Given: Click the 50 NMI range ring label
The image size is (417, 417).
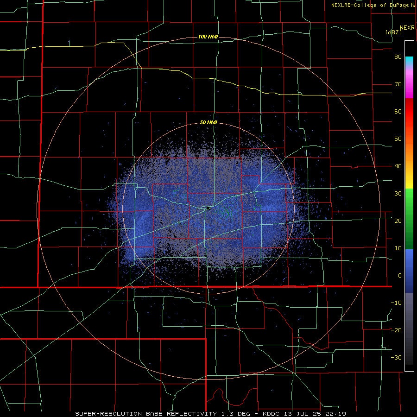Looking at the screenshot, I should coord(208,123).
